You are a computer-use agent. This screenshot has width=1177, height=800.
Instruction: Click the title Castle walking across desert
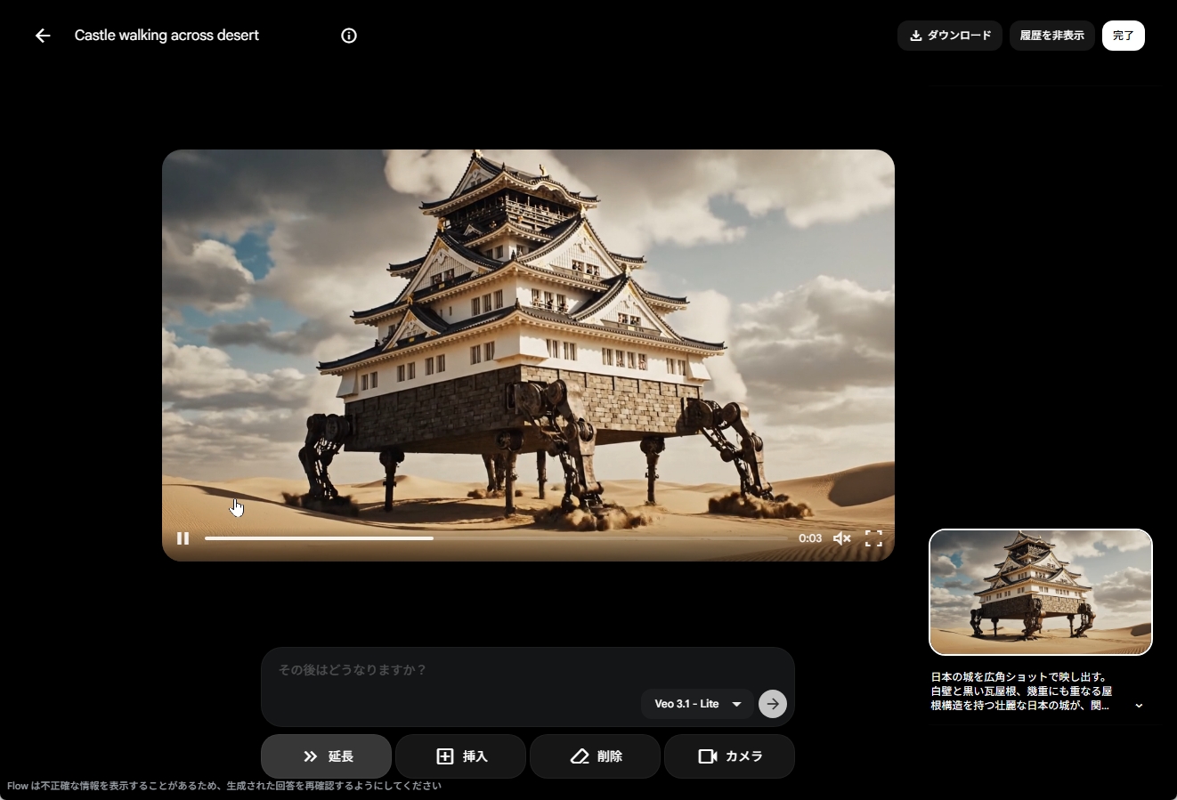click(166, 36)
